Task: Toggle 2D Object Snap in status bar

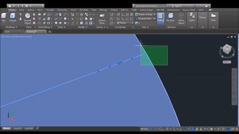Action: (185, 129)
